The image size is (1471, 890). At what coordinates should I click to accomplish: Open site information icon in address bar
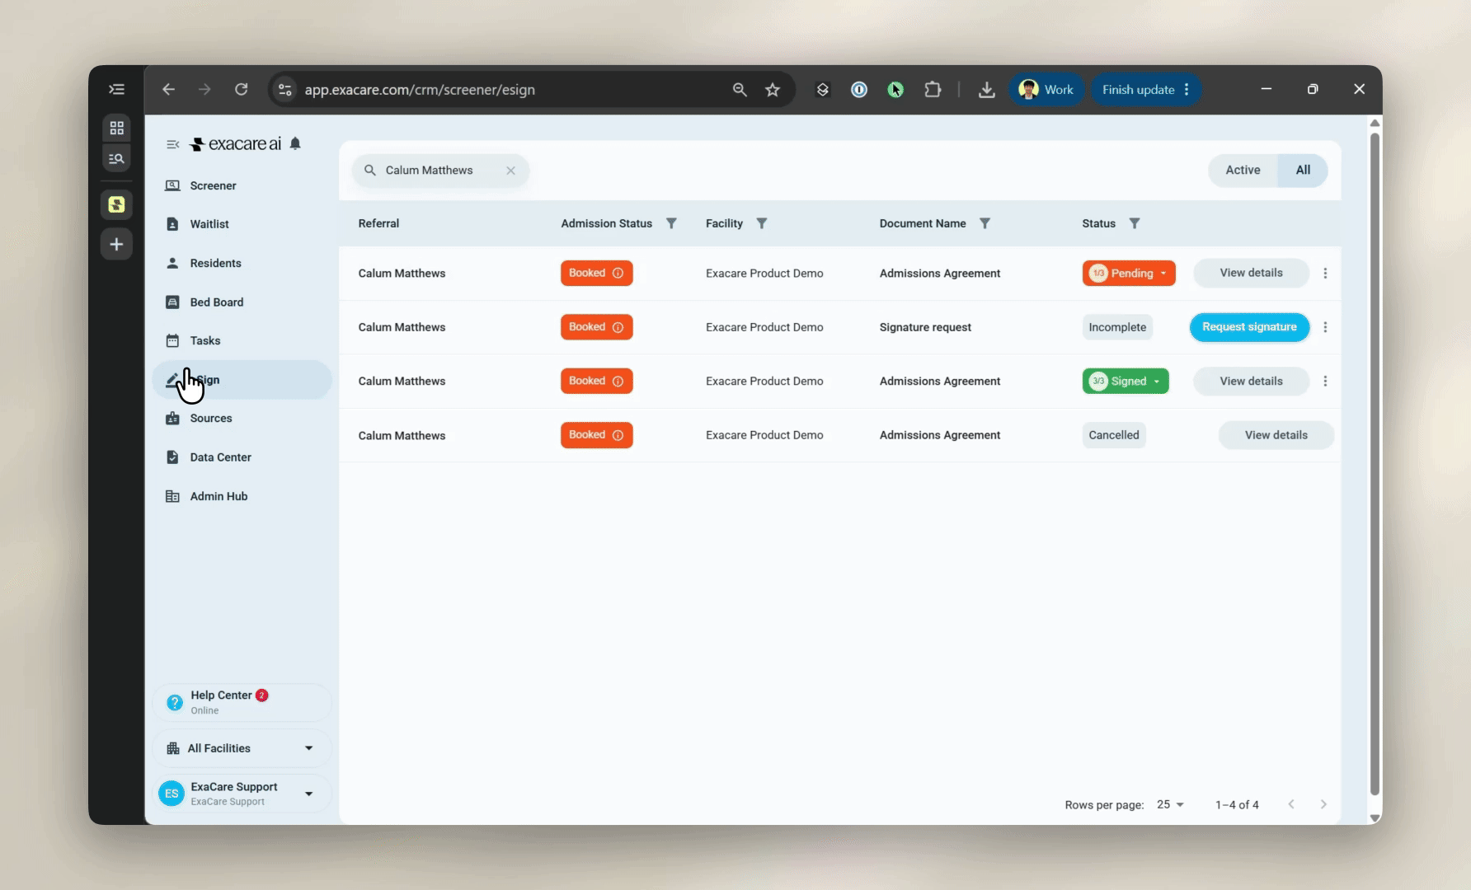click(284, 90)
